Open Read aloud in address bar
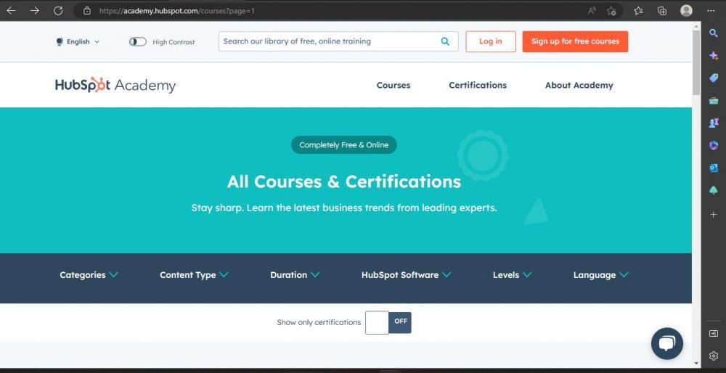Viewport: 726px width, 373px height. point(592,11)
